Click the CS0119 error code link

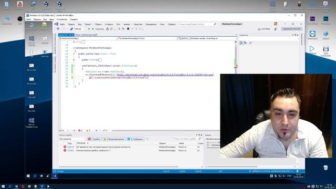(x=70, y=147)
